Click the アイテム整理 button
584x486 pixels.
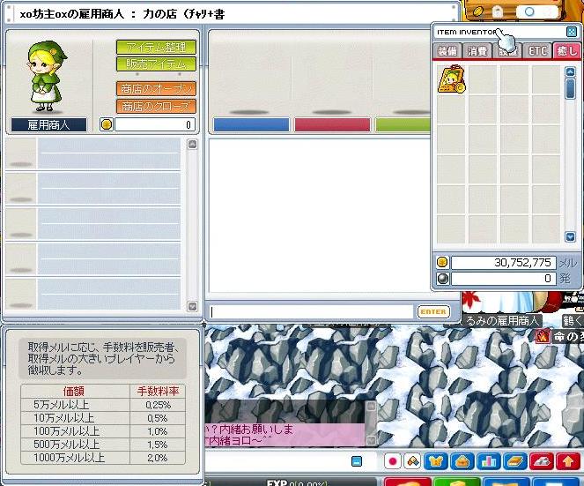pos(156,47)
